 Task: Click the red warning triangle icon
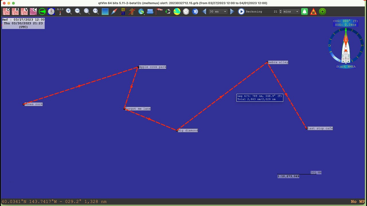[x=313, y=11]
